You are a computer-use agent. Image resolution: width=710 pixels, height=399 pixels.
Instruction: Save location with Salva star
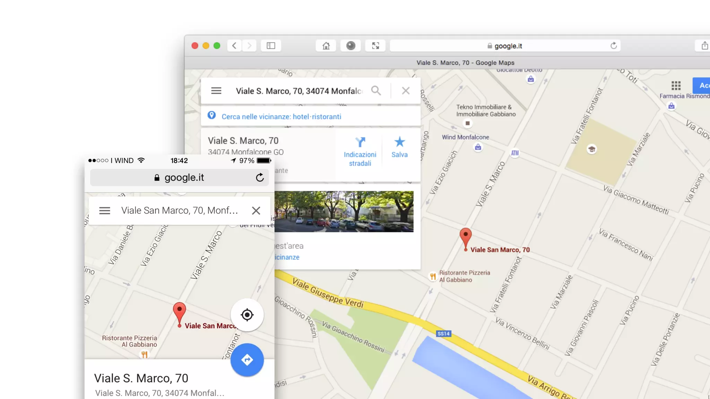coord(399,148)
